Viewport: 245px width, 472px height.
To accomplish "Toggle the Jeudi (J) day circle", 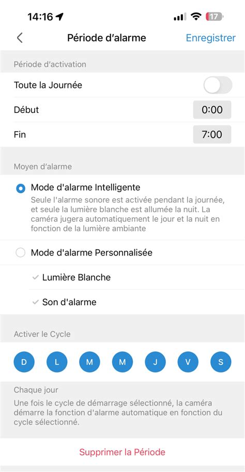I will tap(155, 362).
